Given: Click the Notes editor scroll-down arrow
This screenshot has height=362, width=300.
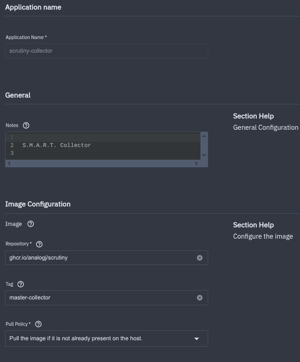Looking at the screenshot, I should coord(204,155).
